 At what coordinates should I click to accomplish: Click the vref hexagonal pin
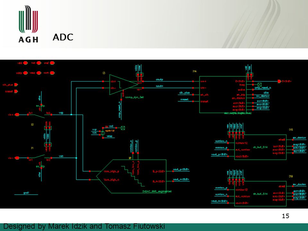[52, 63]
